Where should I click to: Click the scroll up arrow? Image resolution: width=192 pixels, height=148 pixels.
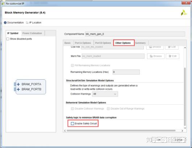tap(185, 48)
